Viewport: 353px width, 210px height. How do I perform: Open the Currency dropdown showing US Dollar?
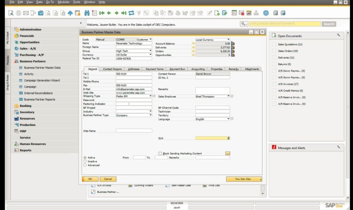point(150,55)
